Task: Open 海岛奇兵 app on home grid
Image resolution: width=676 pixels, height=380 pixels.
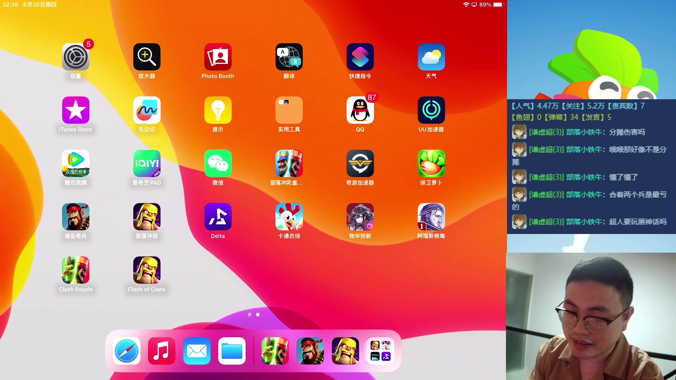Action: click(x=76, y=217)
